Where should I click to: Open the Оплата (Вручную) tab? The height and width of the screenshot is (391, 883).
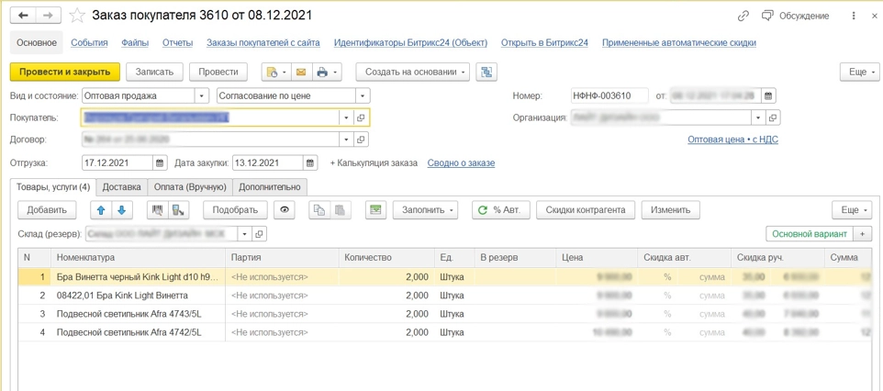pyautogui.click(x=189, y=187)
